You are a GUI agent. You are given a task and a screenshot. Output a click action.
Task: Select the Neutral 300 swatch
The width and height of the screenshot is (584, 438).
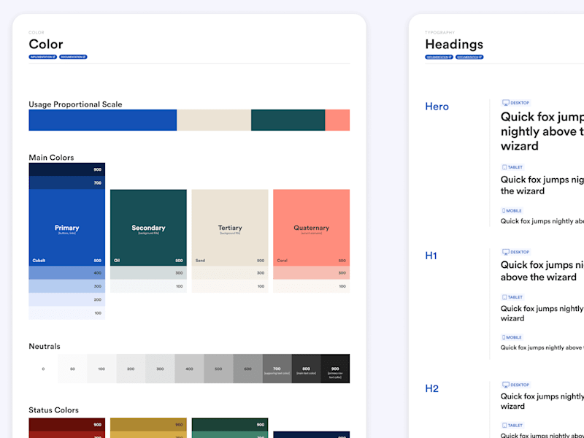(x=160, y=369)
